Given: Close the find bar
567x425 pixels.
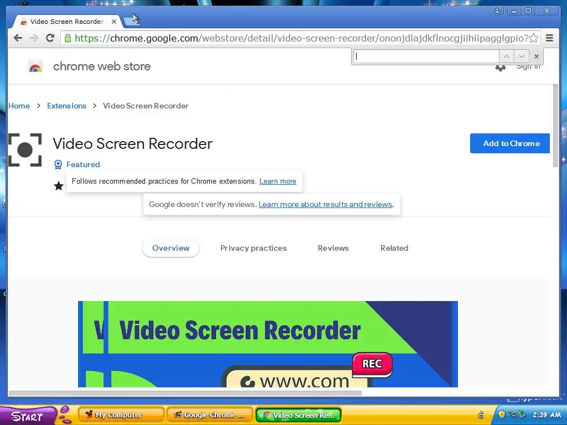Looking at the screenshot, I should pos(537,56).
